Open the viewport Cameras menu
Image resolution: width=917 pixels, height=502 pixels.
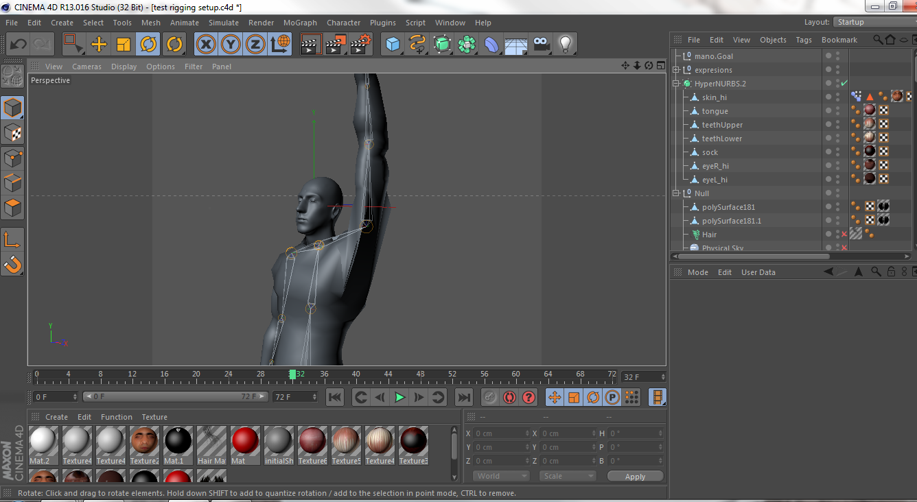point(86,67)
